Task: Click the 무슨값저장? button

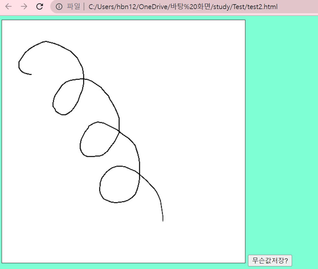Action: point(270,261)
